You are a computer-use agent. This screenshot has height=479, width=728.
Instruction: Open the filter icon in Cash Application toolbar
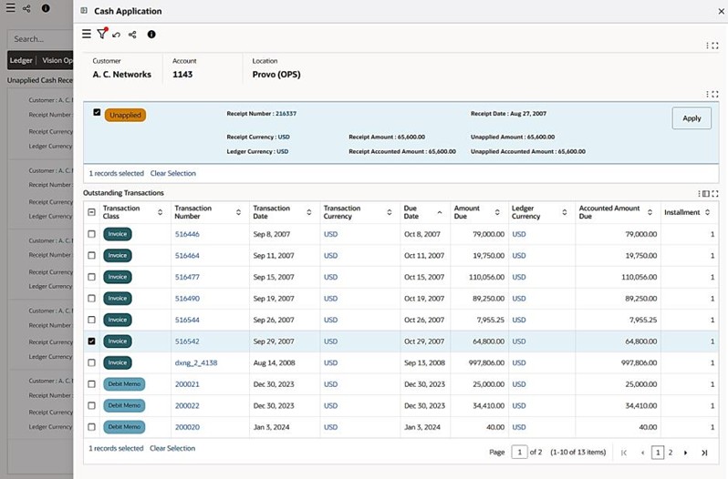coord(101,34)
